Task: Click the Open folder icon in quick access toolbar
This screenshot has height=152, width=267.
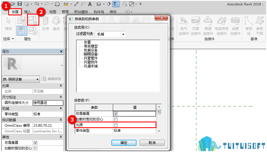Action: (x=13, y=4)
